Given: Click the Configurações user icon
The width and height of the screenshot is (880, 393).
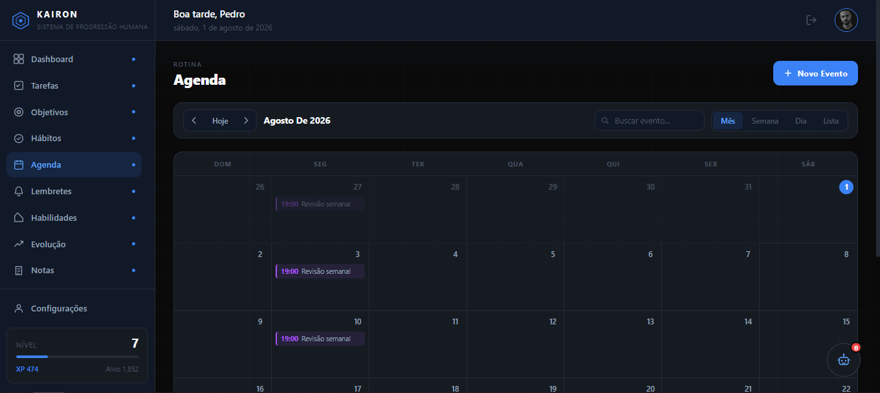Looking at the screenshot, I should click(19, 309).
